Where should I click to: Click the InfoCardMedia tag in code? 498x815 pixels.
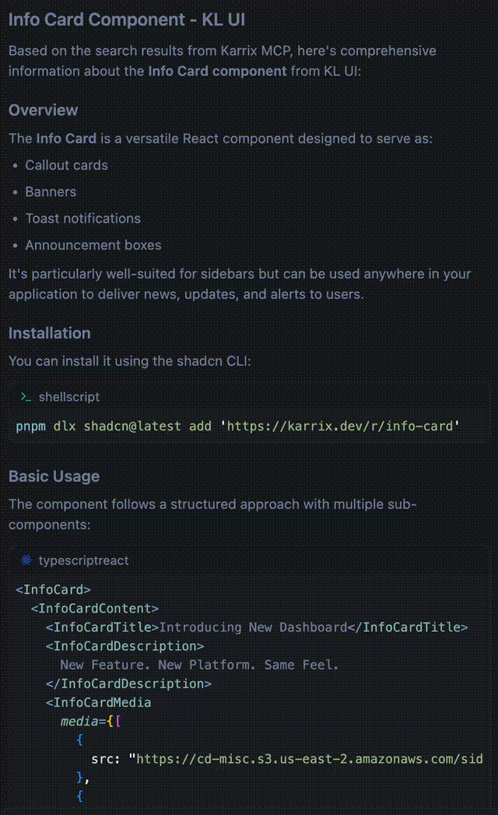[x=98, y=702]
